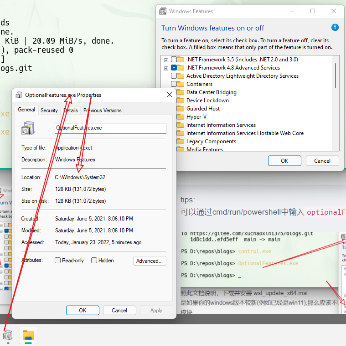
Task: Click folder icon beside Internet Information Services Hostable Web Core
Action: point(181,133)
